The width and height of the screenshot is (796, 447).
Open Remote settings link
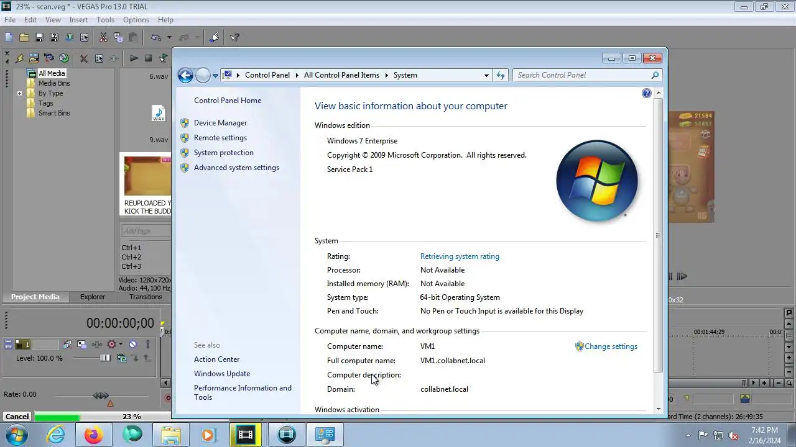click(x=220, y=138)
